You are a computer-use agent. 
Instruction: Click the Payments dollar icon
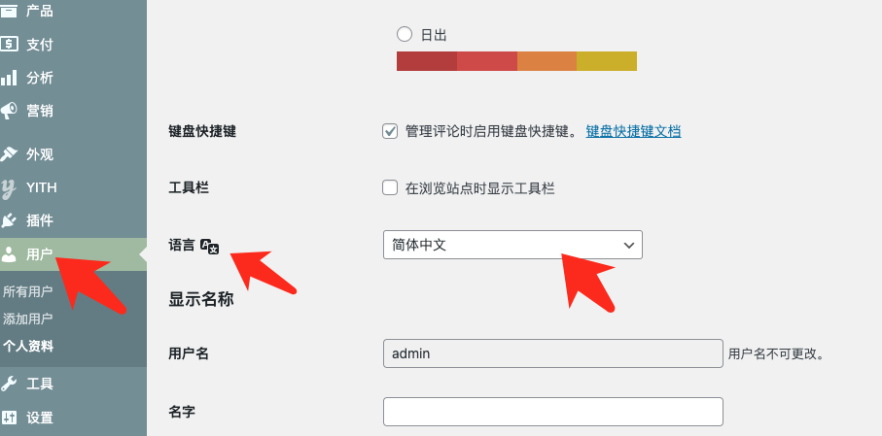pos(9,44)
